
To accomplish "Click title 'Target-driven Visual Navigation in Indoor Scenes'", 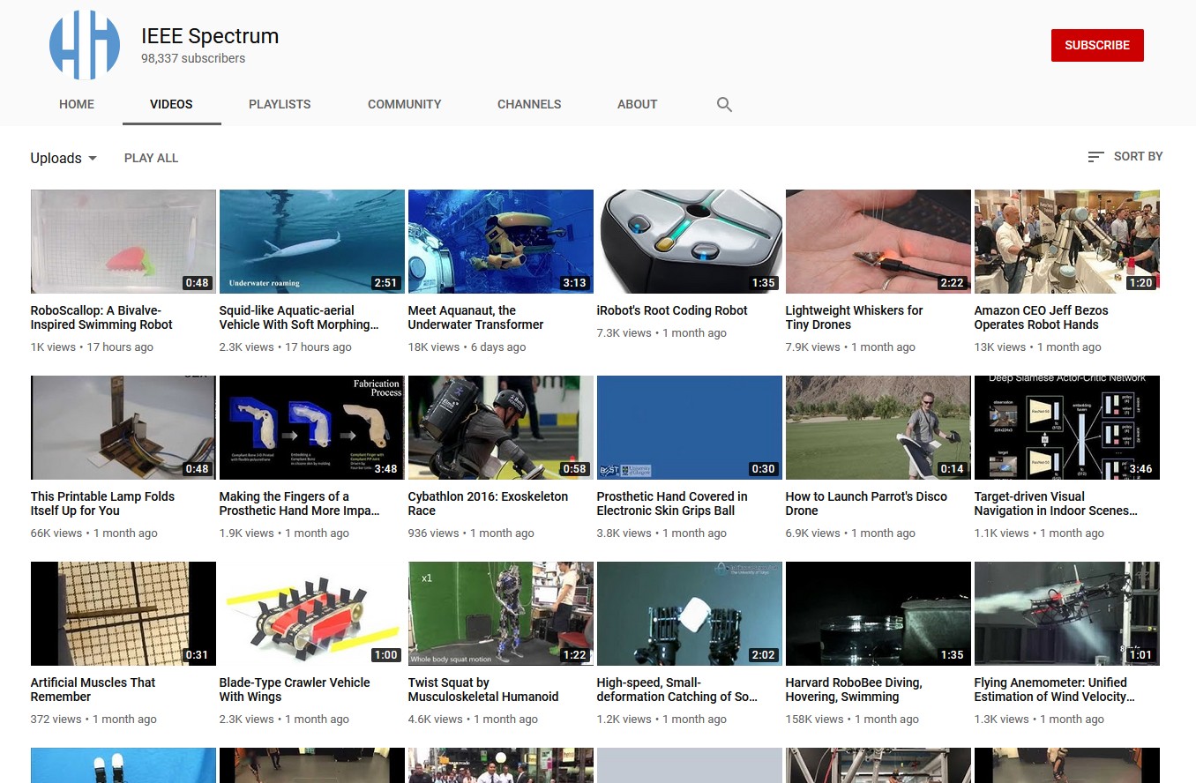I will click(x=1057, y=503).
